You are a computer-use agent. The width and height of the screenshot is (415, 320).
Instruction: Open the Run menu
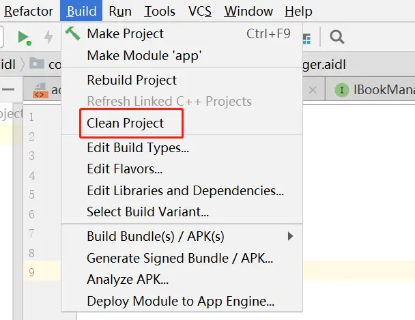[120, 12]
